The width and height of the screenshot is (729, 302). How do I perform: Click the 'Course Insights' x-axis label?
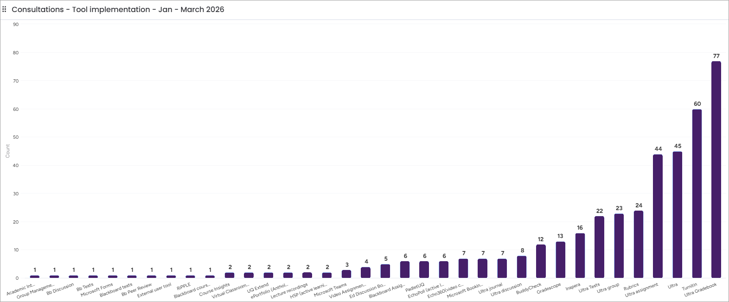(214, 289)
